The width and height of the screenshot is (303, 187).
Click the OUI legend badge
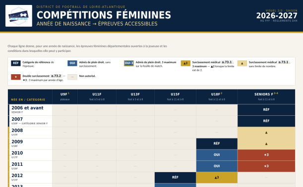pyautogui.click(x=72, y=63)
